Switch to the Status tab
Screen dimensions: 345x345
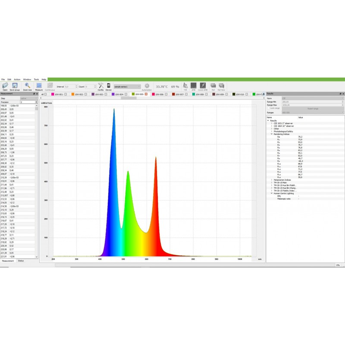pos(21,261)
